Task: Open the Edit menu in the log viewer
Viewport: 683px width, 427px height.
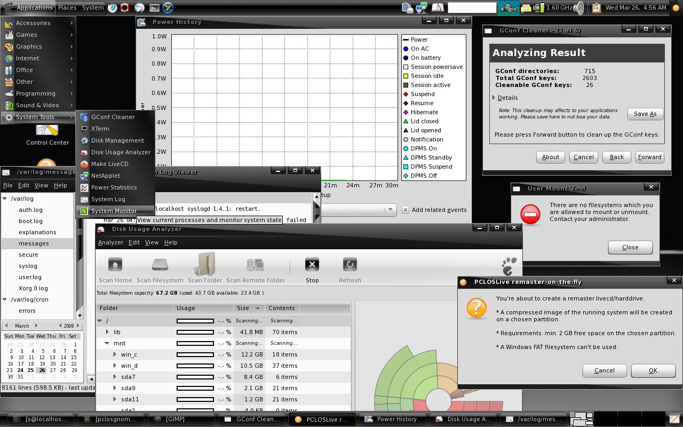Action: click(23, 185)
